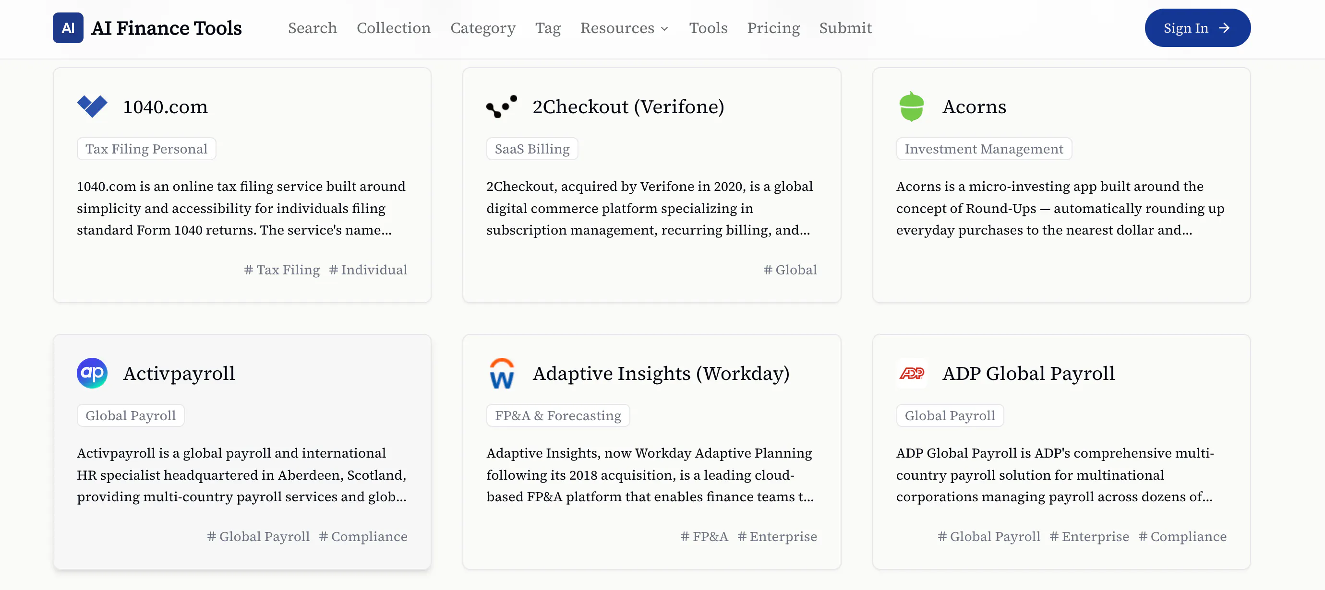Click the 2Checkout dots logo icon
This screenshot has height=590, width=1325.
502,106
